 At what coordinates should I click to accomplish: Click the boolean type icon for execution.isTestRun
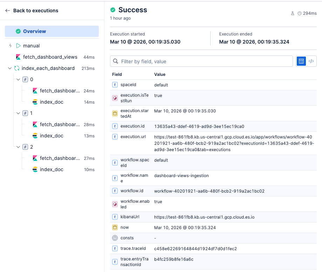point(115,98)
